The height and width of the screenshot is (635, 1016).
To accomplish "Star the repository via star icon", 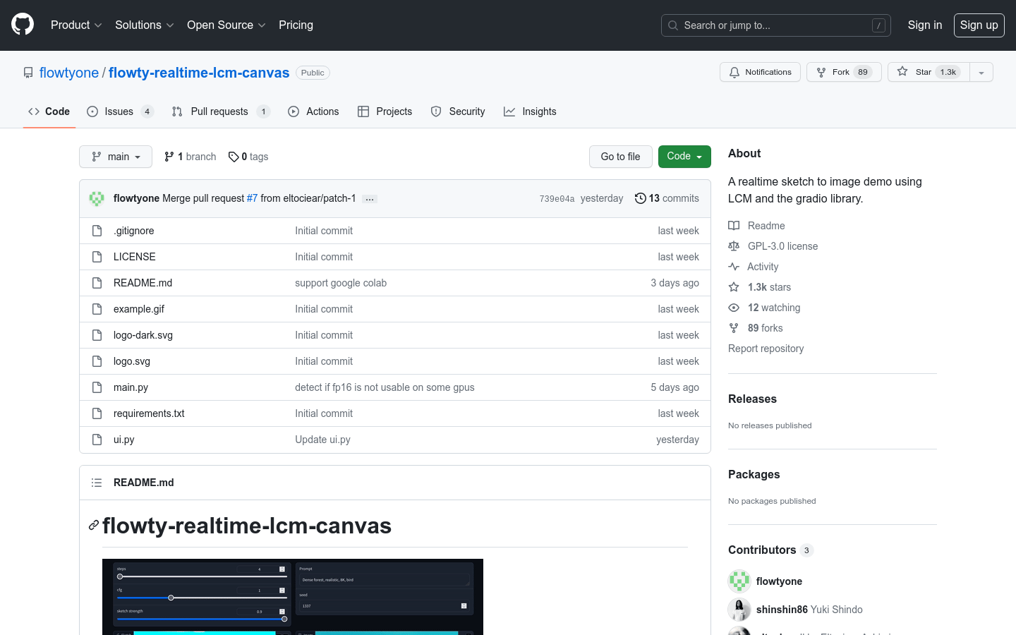I will pyautogui.click(x=902, y=71).
